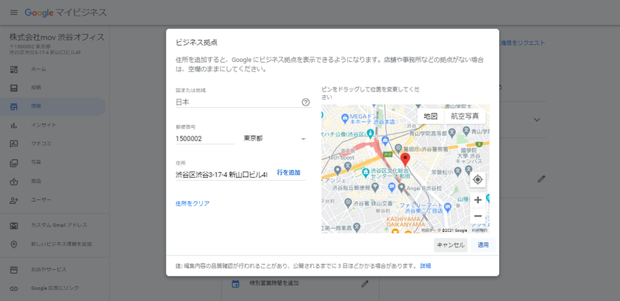The height and width of the screenshot is (301, 620).
Task: Open インサイト in the sidebar
Action: (43, 125)
